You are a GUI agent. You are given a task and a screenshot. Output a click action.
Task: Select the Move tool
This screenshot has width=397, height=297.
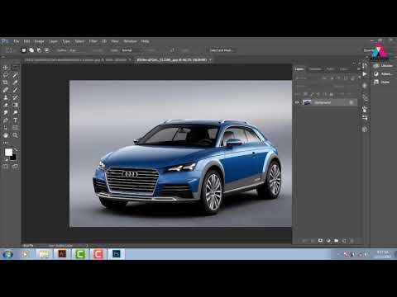[x=5, y=68]
